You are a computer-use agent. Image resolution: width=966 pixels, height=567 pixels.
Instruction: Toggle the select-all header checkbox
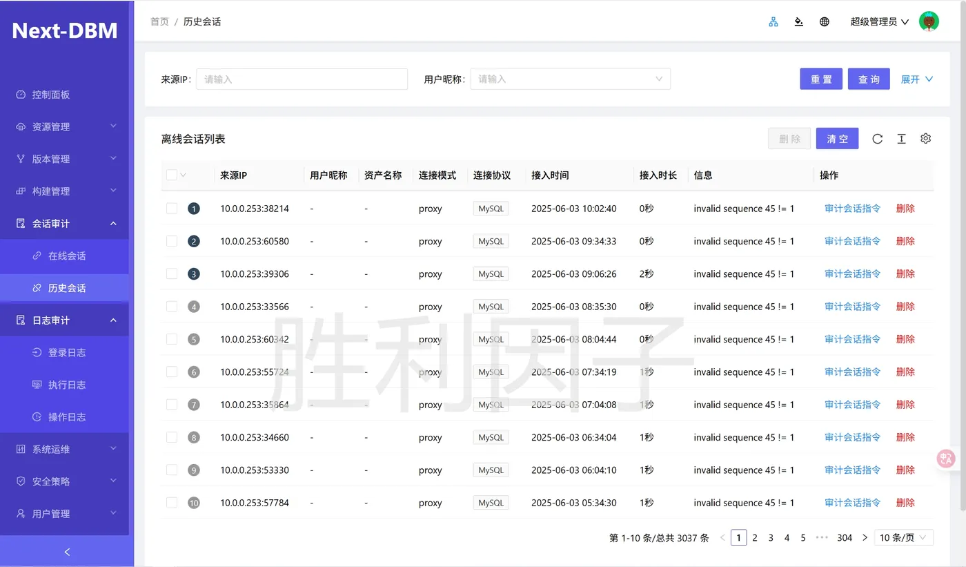(172, 175)
